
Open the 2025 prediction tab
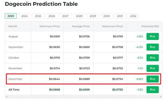(38, 16)
